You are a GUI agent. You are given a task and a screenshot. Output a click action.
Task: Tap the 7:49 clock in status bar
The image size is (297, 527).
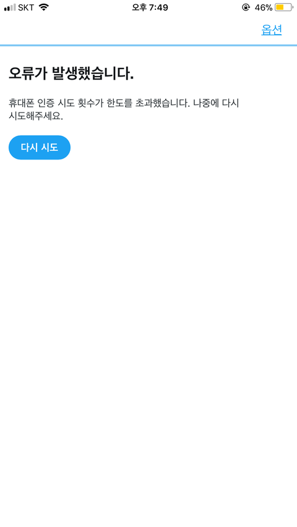158,7
